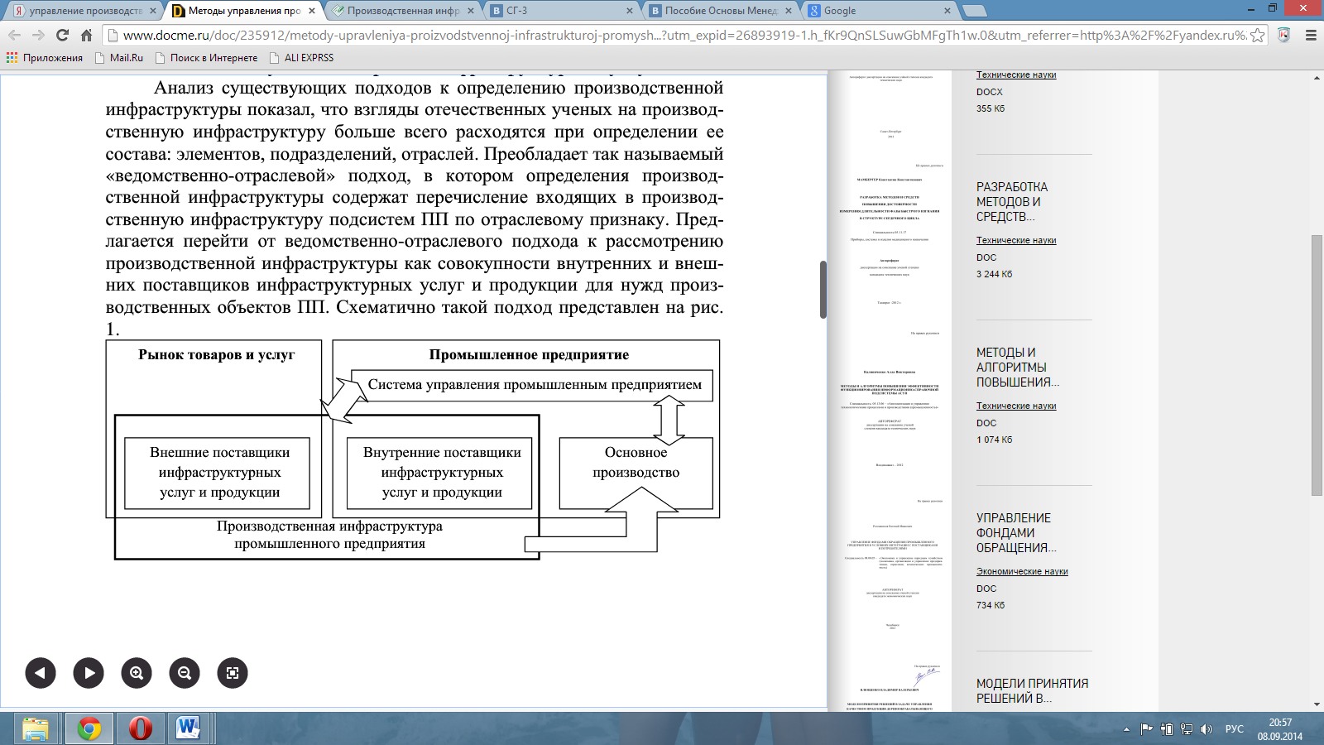Zoom in the document with magnifier plus
The height and width of the screenshot is (745, 1324).
coord(137,673)
